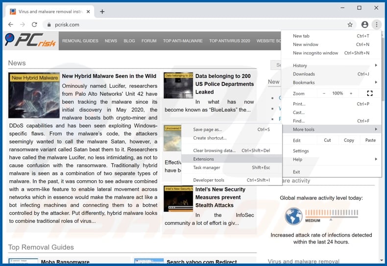Select New window from menu
The width and height of the screenshot is (387, 266).
[x=331, y=45]
